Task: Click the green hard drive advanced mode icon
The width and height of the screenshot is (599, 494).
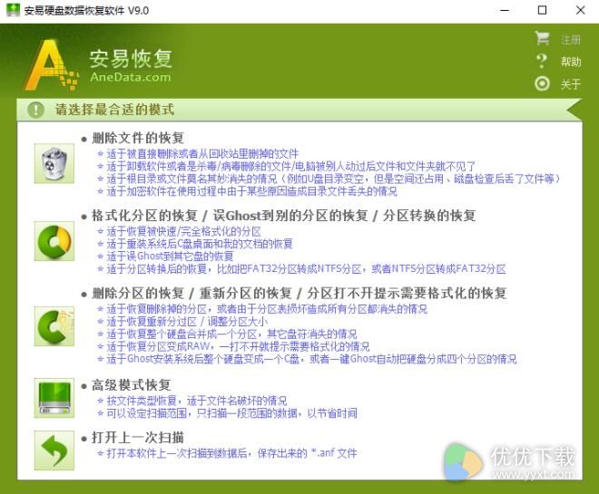Action: [x=54, y=398]
